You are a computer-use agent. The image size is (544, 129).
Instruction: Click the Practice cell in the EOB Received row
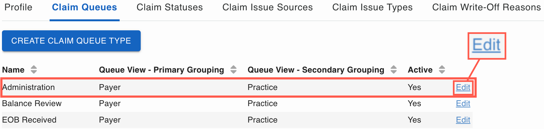262,120
